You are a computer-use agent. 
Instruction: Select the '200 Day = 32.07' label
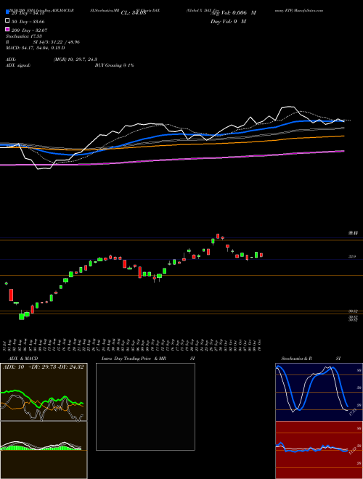[29, 30]
